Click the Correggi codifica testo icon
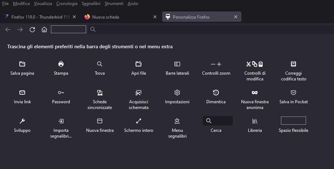 (x=293, y=64)
